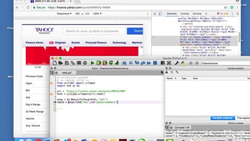Stop debugging with blue square icon
Image resolution: width=250 pixels, height=141 pixels.
click(x=155, y=63)
